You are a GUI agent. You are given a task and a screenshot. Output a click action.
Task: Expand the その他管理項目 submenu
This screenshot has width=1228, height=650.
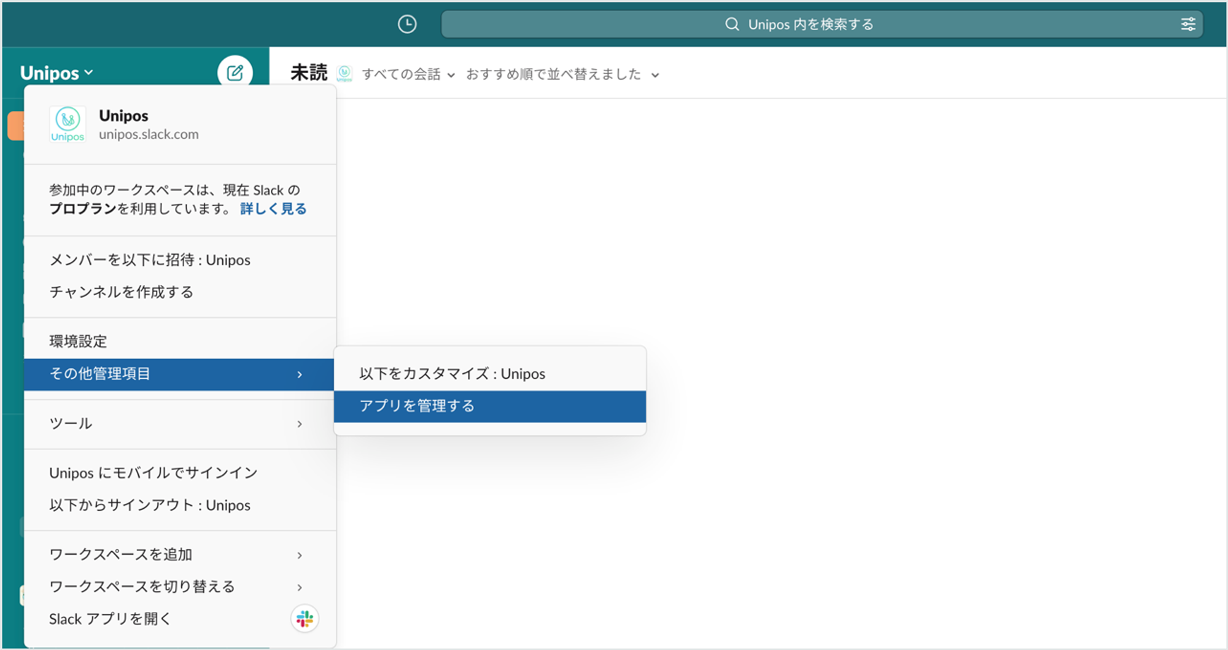click(x=179, y=374)
